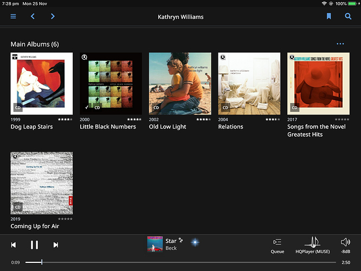Click the 7:28 pm clock

(10, 4)
